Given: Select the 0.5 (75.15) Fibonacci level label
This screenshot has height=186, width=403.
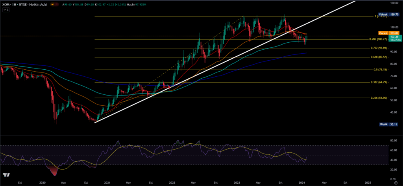Looking at the screenshot, I should [380, 70].
